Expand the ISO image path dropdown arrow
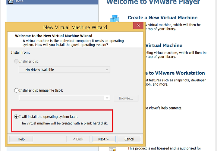 pyautogui.click(x=107, y=98)
